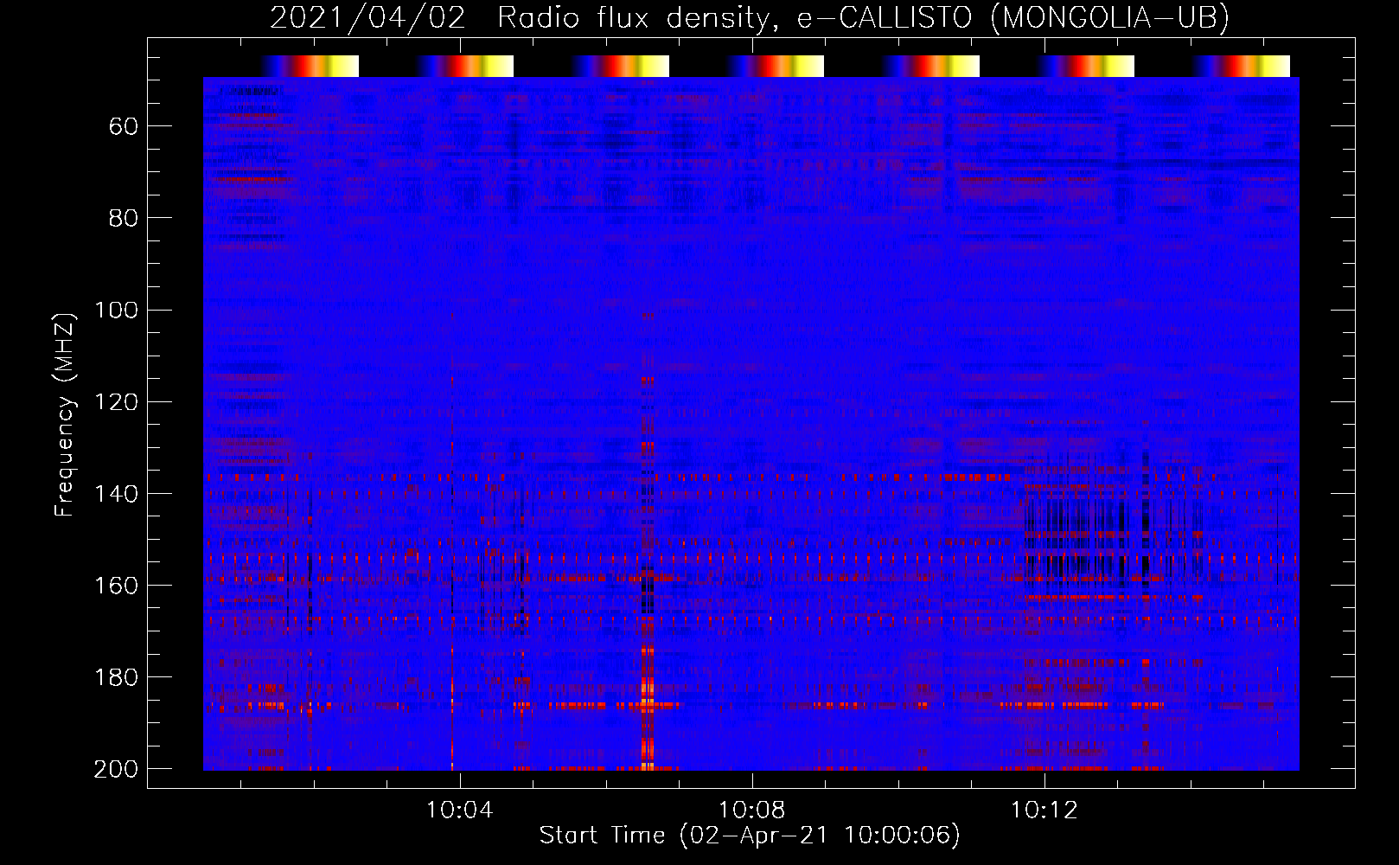Click the plot title mentioning e-CALLISTO MONGOLIA-UB

point(750,17)
